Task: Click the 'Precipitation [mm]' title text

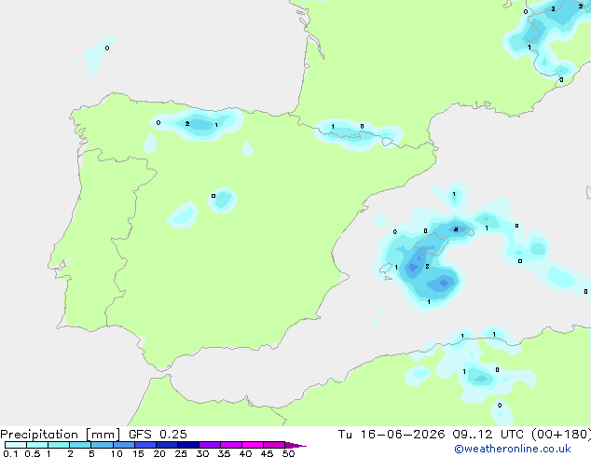Action: [61, 435]
